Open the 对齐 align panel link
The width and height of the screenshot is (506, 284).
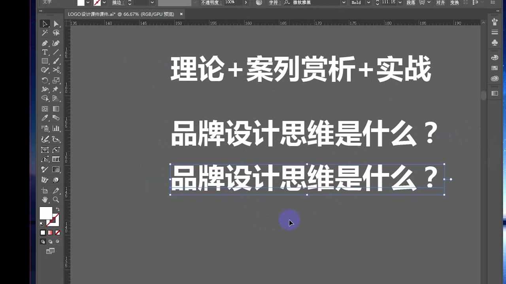pos(440,2)
